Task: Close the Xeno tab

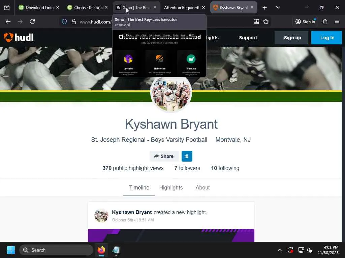Action: [x=155, y=7]
